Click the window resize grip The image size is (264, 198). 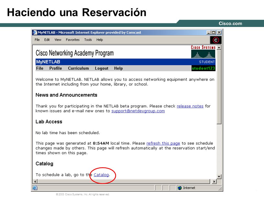[220, 188]
